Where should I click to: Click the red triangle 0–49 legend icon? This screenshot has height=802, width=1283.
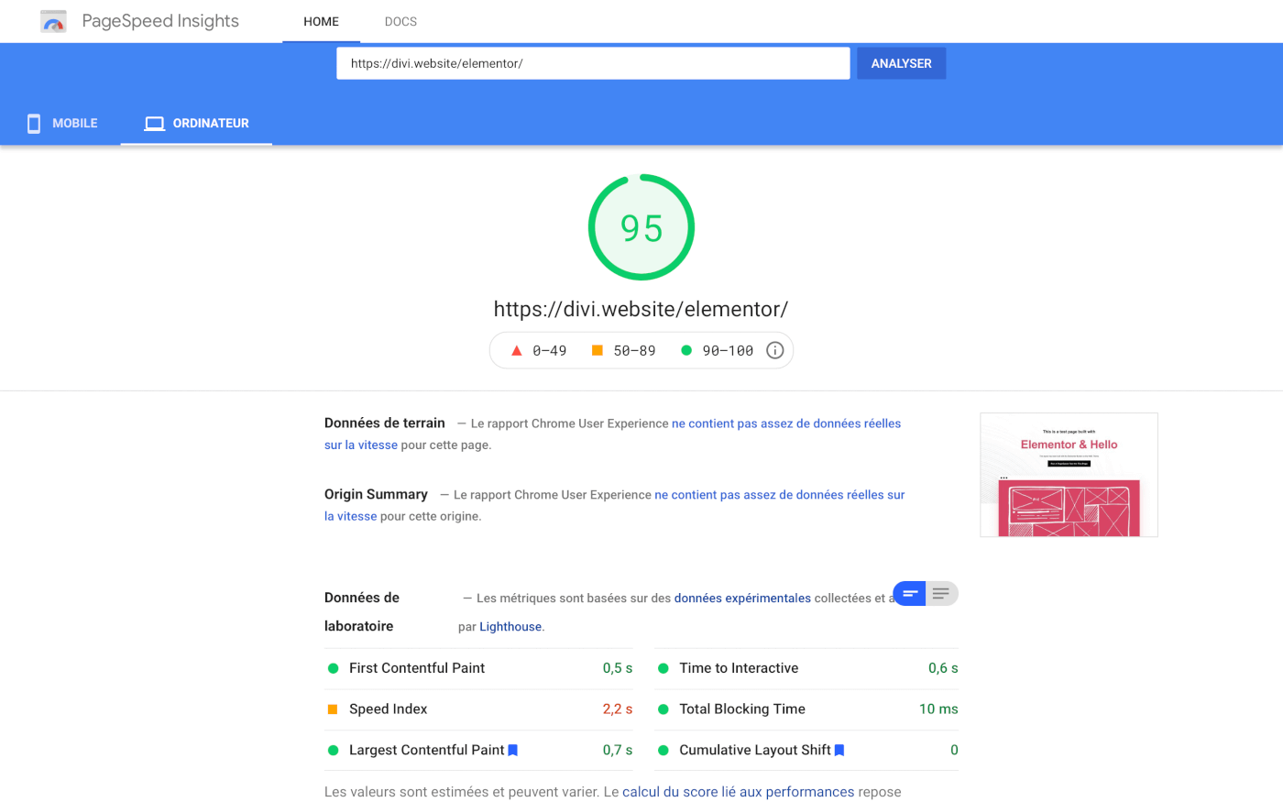click(x=516, y=350)
